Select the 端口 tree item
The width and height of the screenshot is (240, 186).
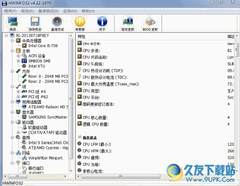26,163
